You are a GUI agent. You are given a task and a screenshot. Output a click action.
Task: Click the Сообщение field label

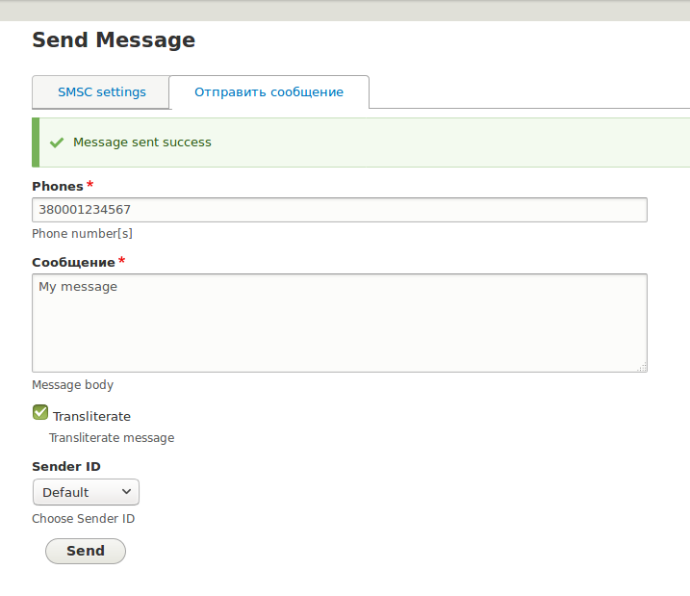pos(73,262)
